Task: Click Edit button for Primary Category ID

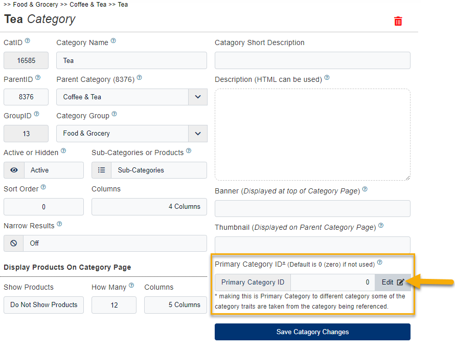Action: pos(393,282)
